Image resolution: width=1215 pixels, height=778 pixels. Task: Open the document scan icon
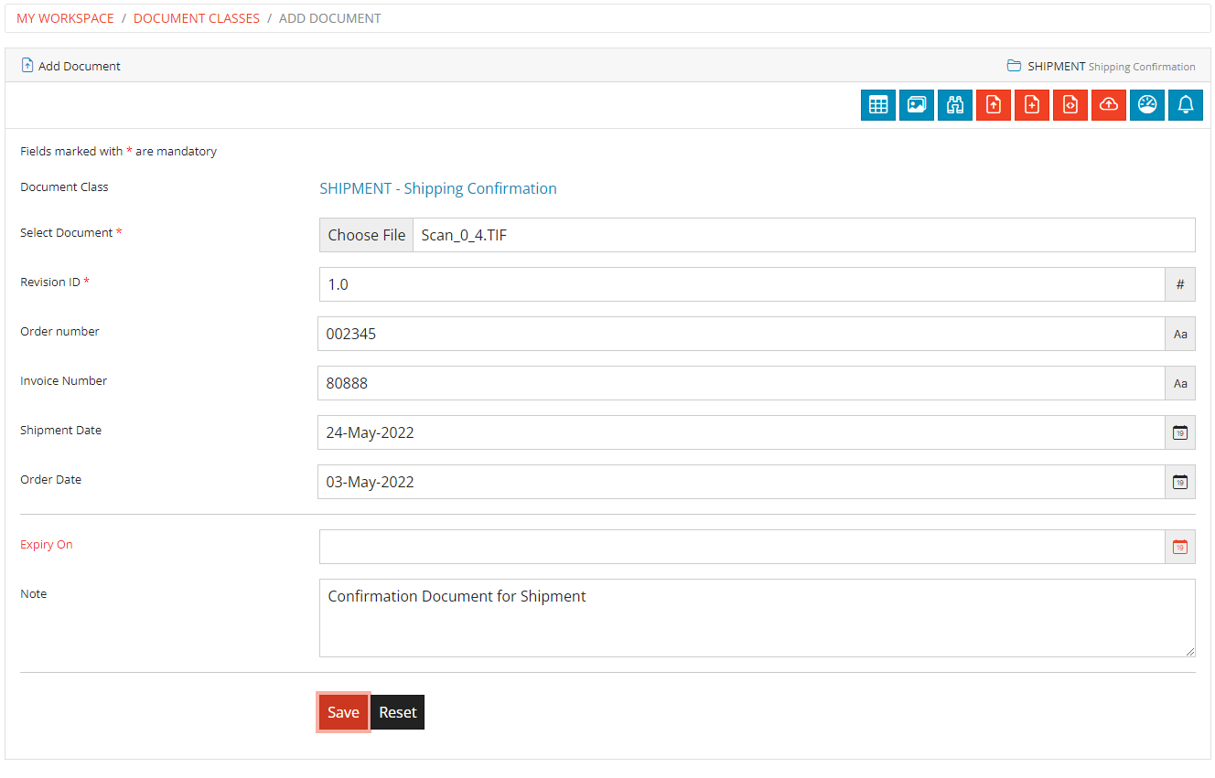1070,104
